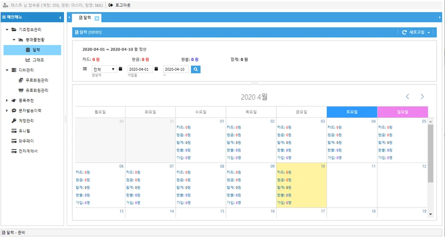Click the 2020 4월 calendar title

[254, 97]
